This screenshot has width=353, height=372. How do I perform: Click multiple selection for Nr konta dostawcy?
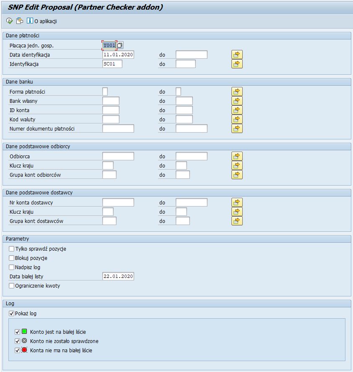237,202
